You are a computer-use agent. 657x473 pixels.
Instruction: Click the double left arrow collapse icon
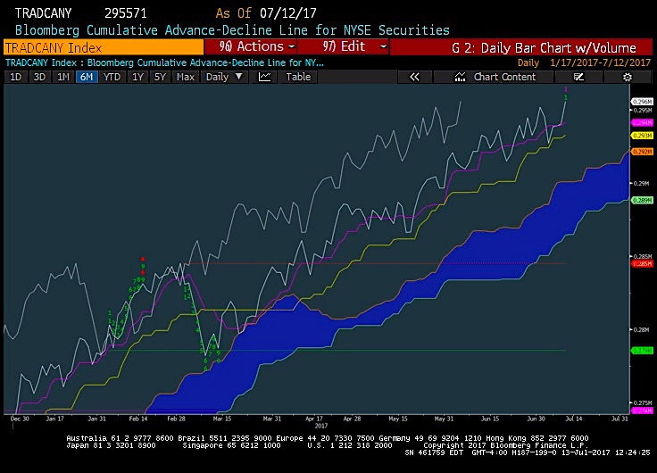414,77
